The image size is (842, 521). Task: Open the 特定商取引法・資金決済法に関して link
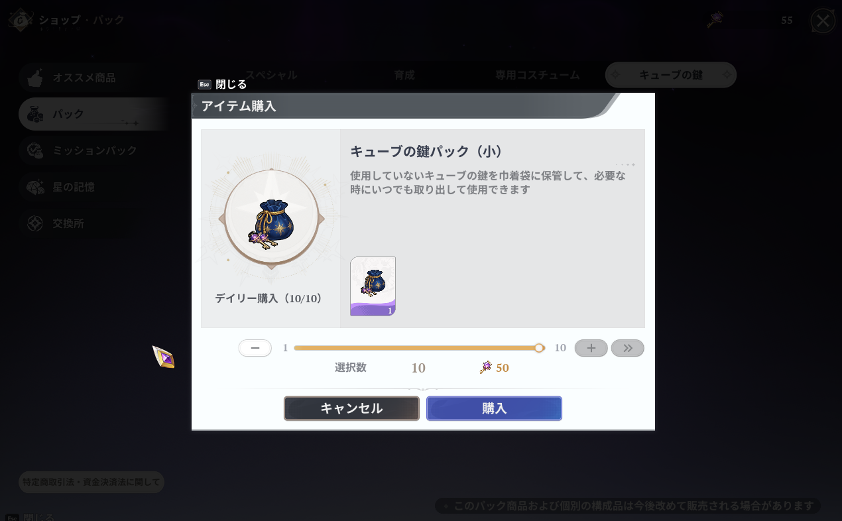point(91,482)
